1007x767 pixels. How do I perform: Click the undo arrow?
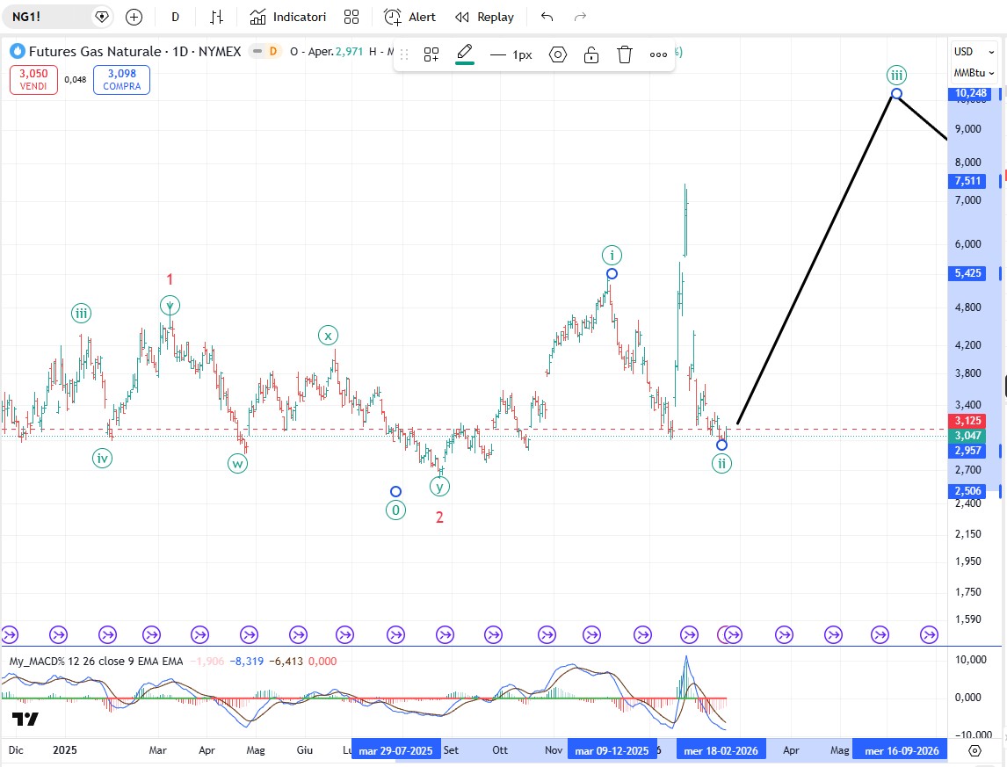point(547,17)
